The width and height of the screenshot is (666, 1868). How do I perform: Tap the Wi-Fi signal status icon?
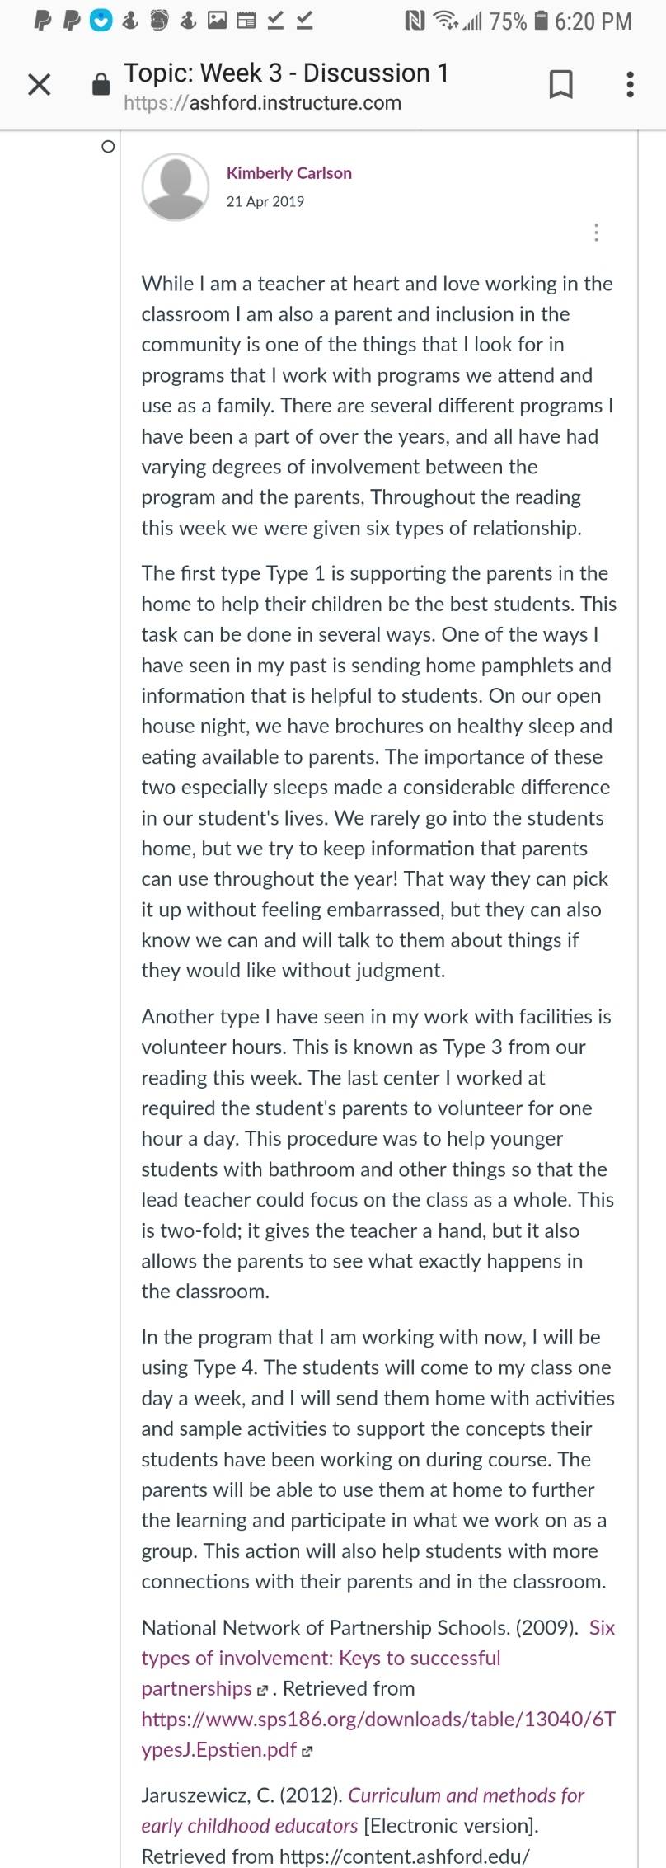pyautogui.click(x=445, y=21)
